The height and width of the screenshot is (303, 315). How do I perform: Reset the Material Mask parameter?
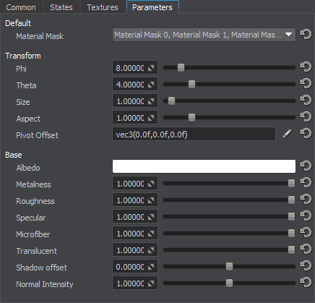[306, 35]
